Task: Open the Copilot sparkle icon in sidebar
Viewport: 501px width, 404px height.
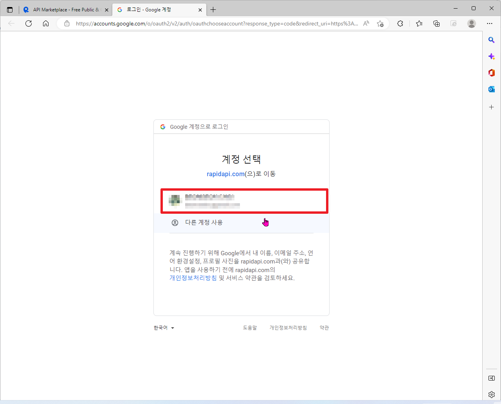Action: click(x=492, y=56)
